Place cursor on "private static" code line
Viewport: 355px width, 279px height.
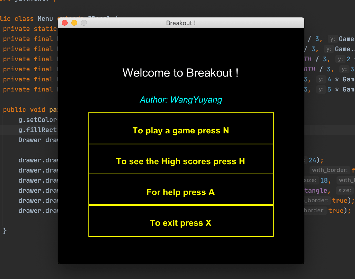point(30,29)
